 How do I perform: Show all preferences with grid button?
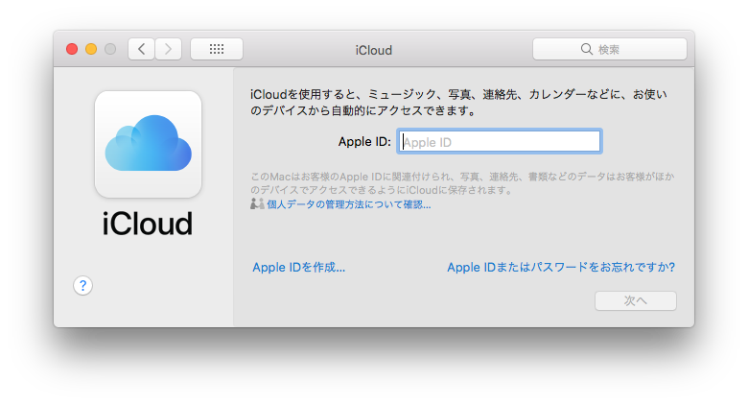[x=217, y=49]
